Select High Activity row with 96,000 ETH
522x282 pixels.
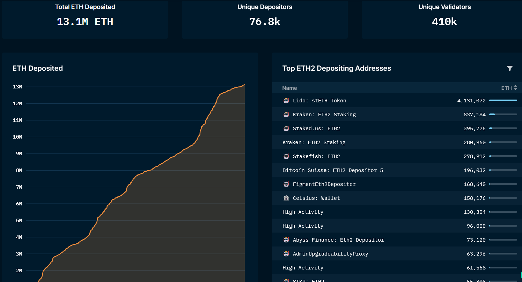303,226
